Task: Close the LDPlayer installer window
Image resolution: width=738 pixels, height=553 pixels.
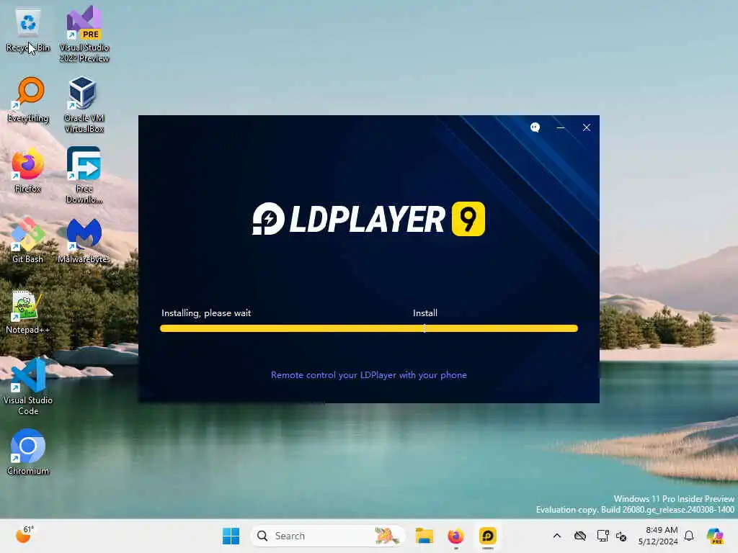Action: 587,127
